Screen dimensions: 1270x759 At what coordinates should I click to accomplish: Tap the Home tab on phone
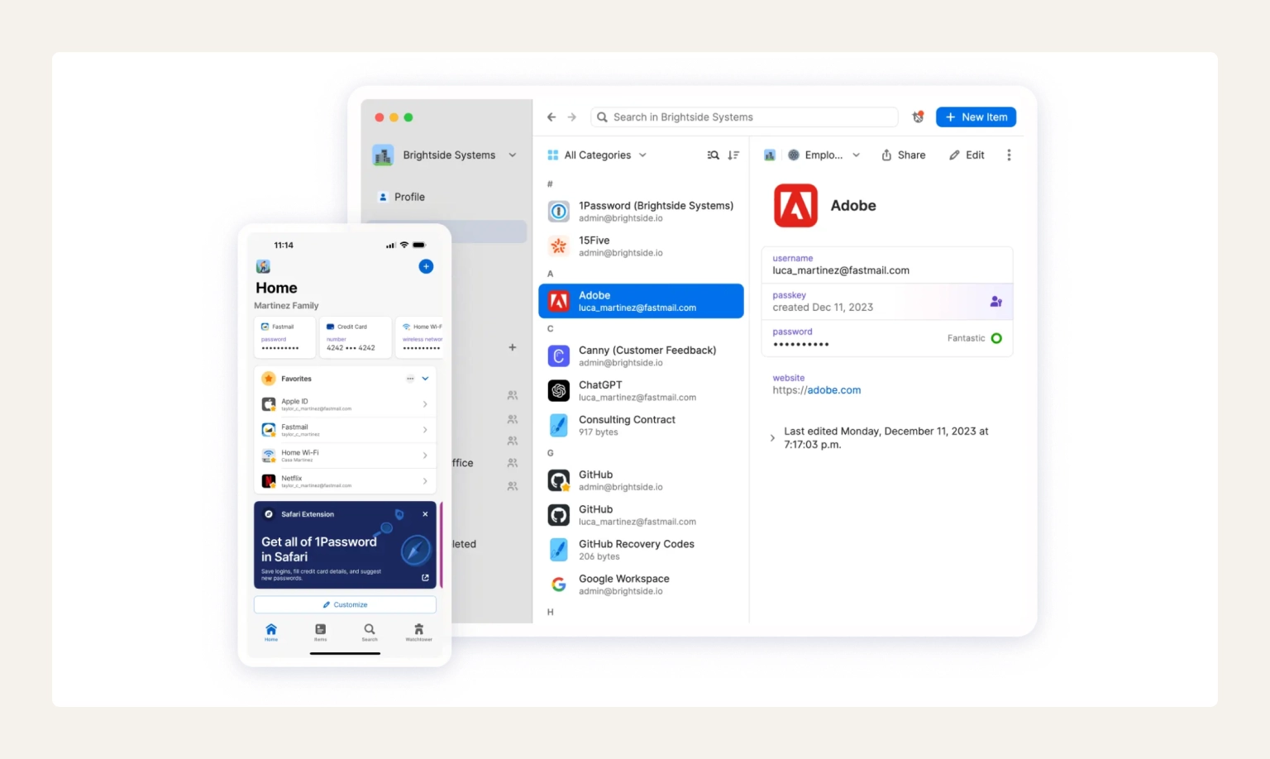pos(271,632)
